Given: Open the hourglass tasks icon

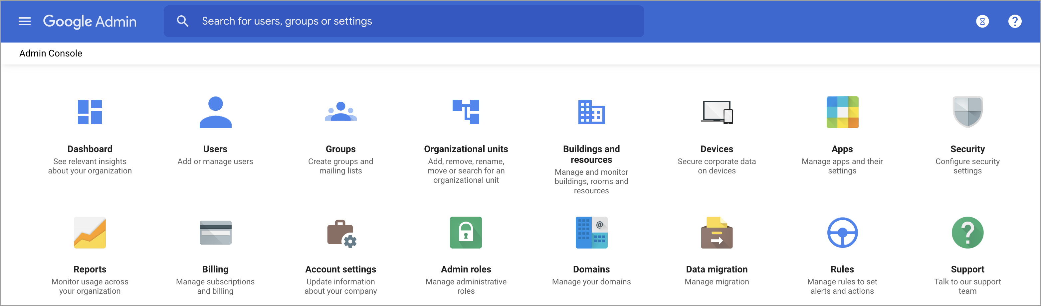Looking at the screenshot, I should click(982, 21).
